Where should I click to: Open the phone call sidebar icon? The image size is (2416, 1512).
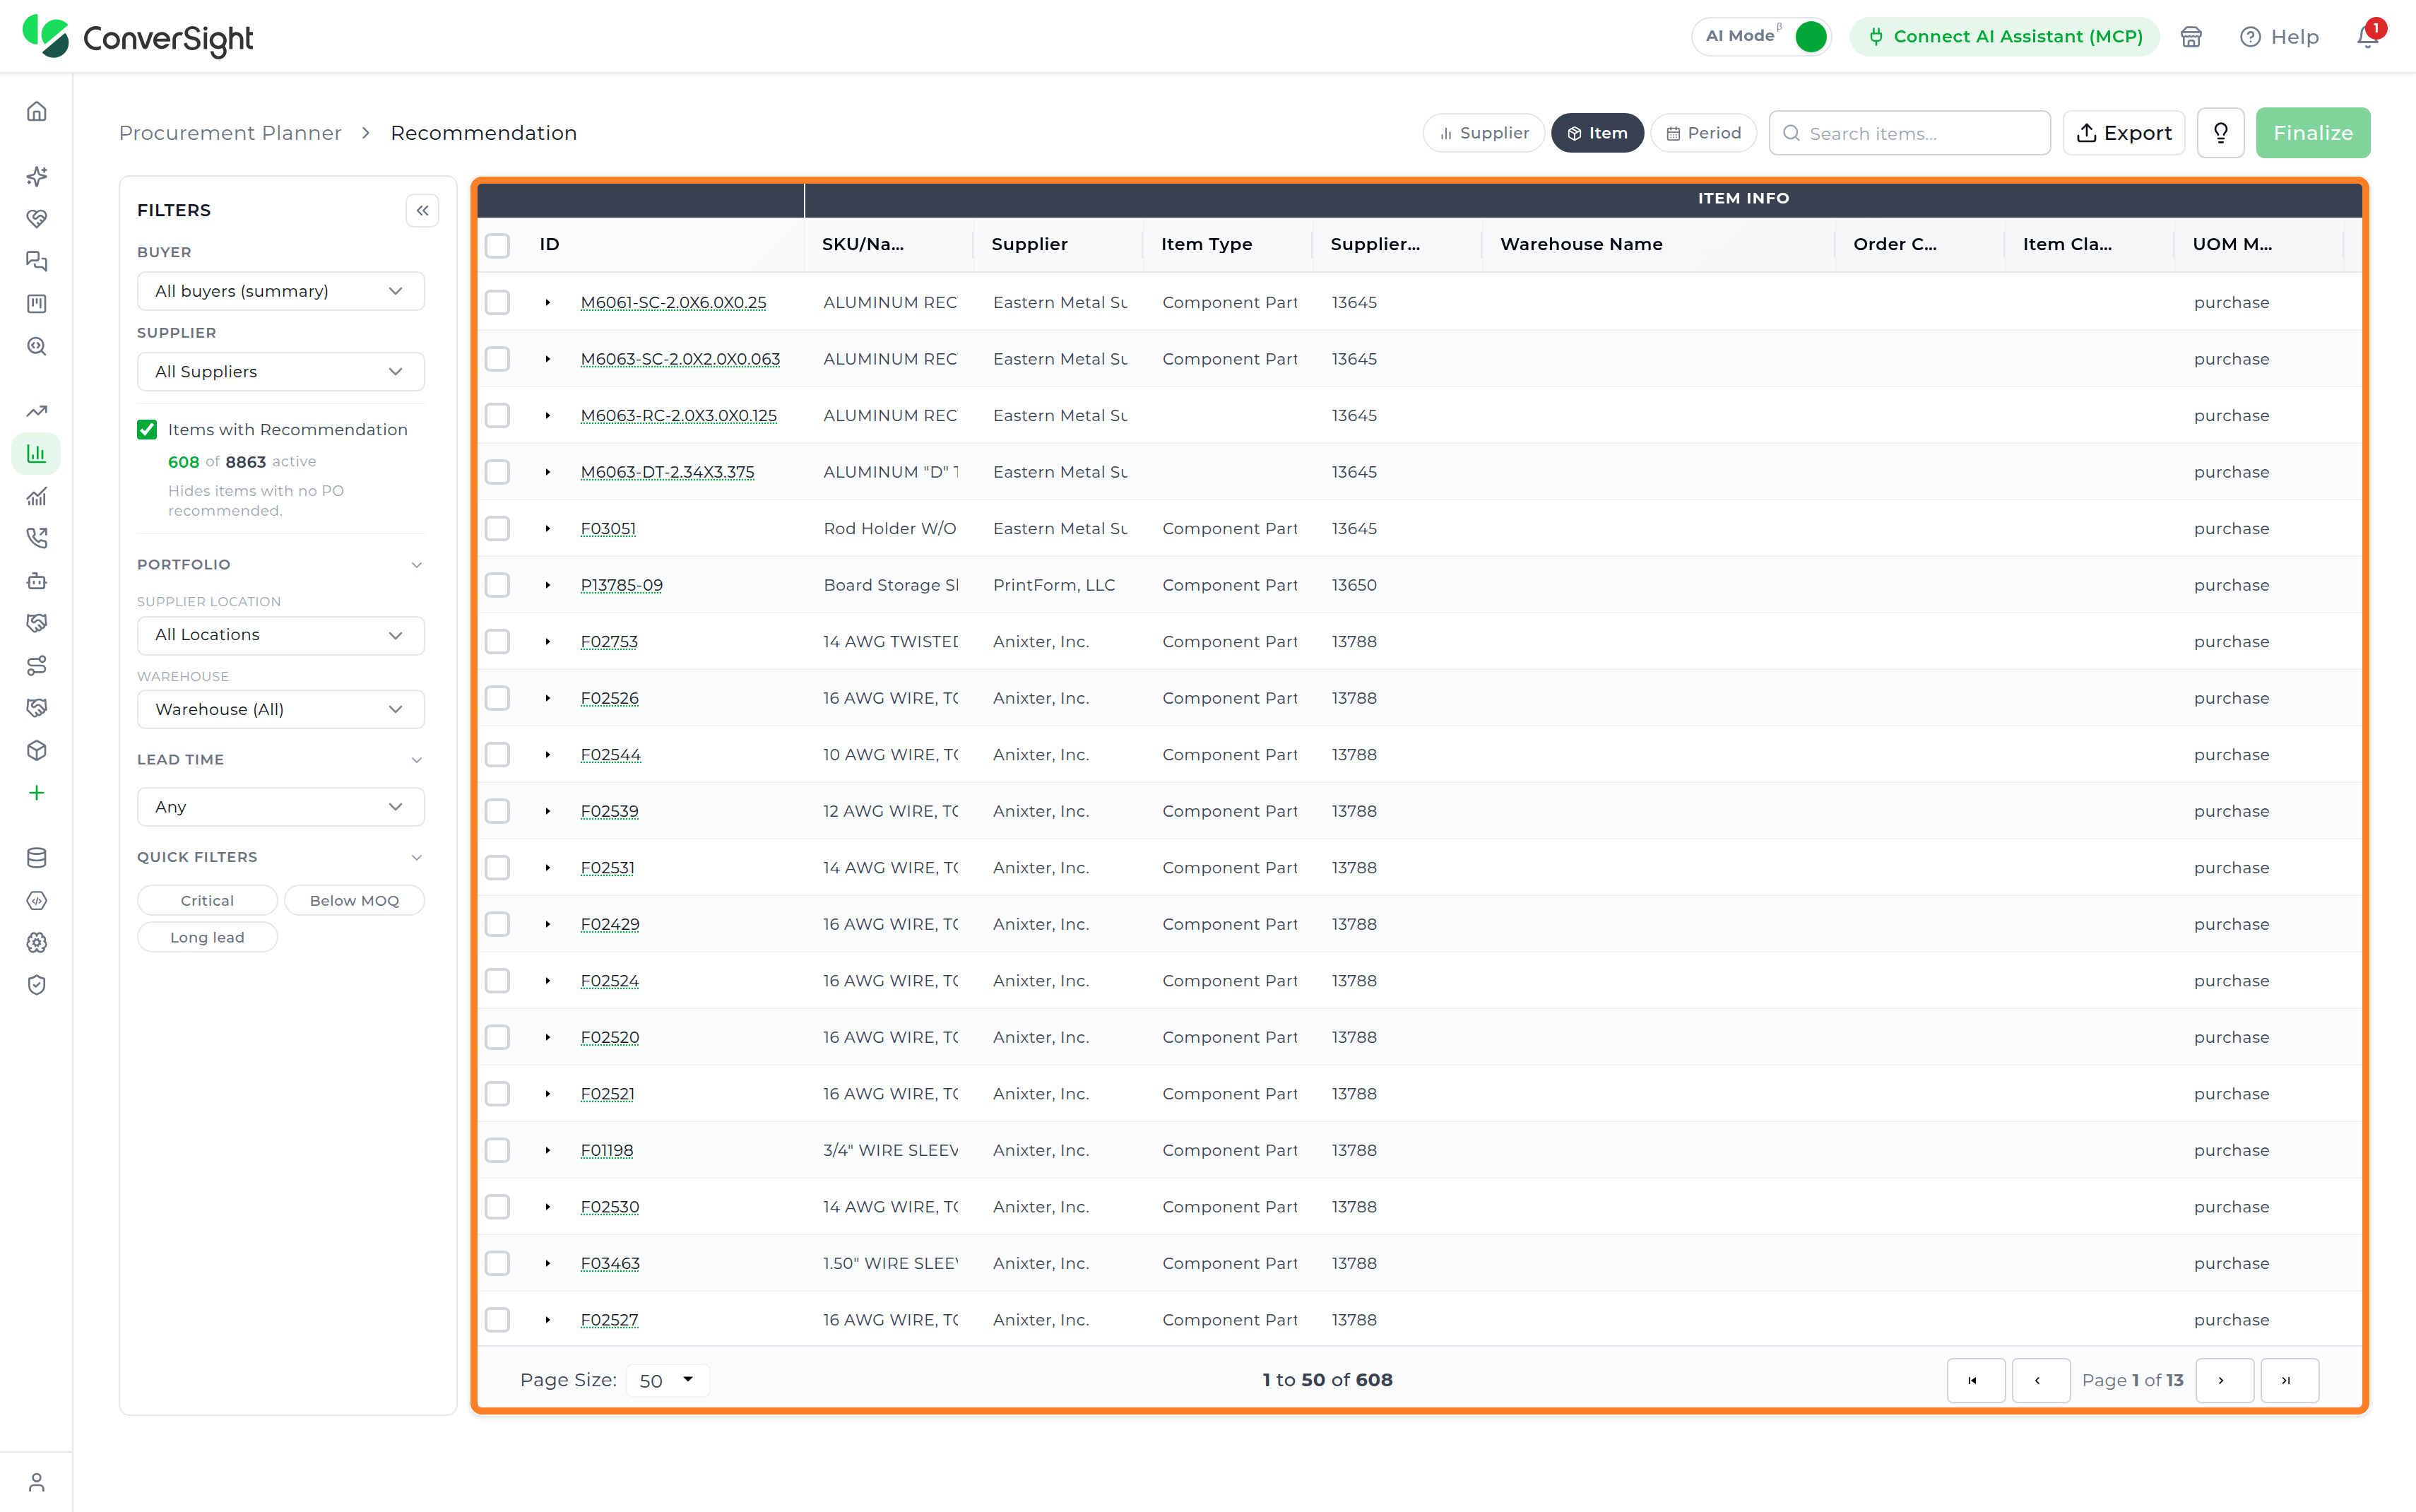pyautogui.click(x=37, y=538)
